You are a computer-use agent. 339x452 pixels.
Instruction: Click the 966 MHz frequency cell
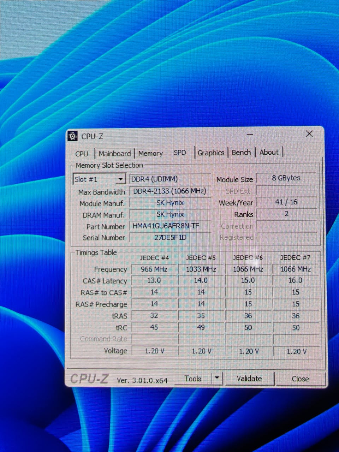pos(154,269)
